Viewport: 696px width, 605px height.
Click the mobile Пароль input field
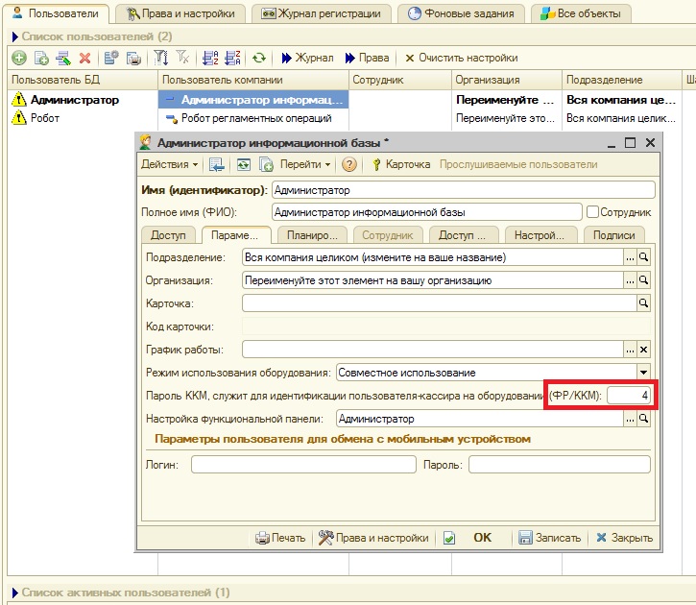tap(560, 465)
